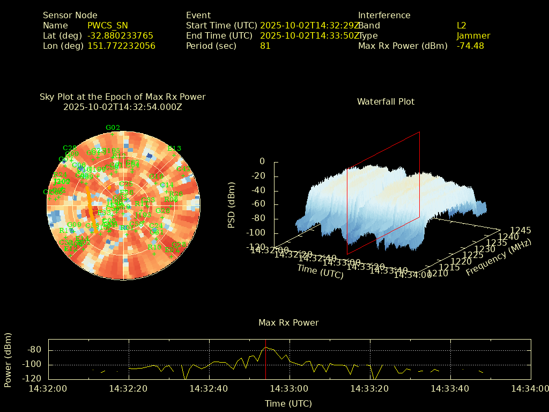The image size is (549, 412).
Task: Click the Period value 81
Action: pos(265,46)
